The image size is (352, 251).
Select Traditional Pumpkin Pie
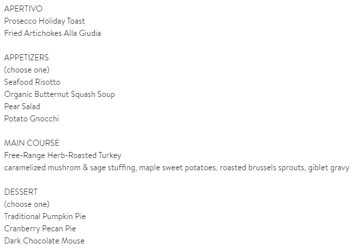(45, 216)
